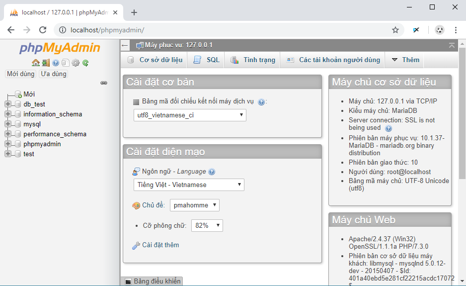This screenshot has height=286, width=466.
Task: Open the Bảng điều khiển console bar
Action: pos(152,281)
